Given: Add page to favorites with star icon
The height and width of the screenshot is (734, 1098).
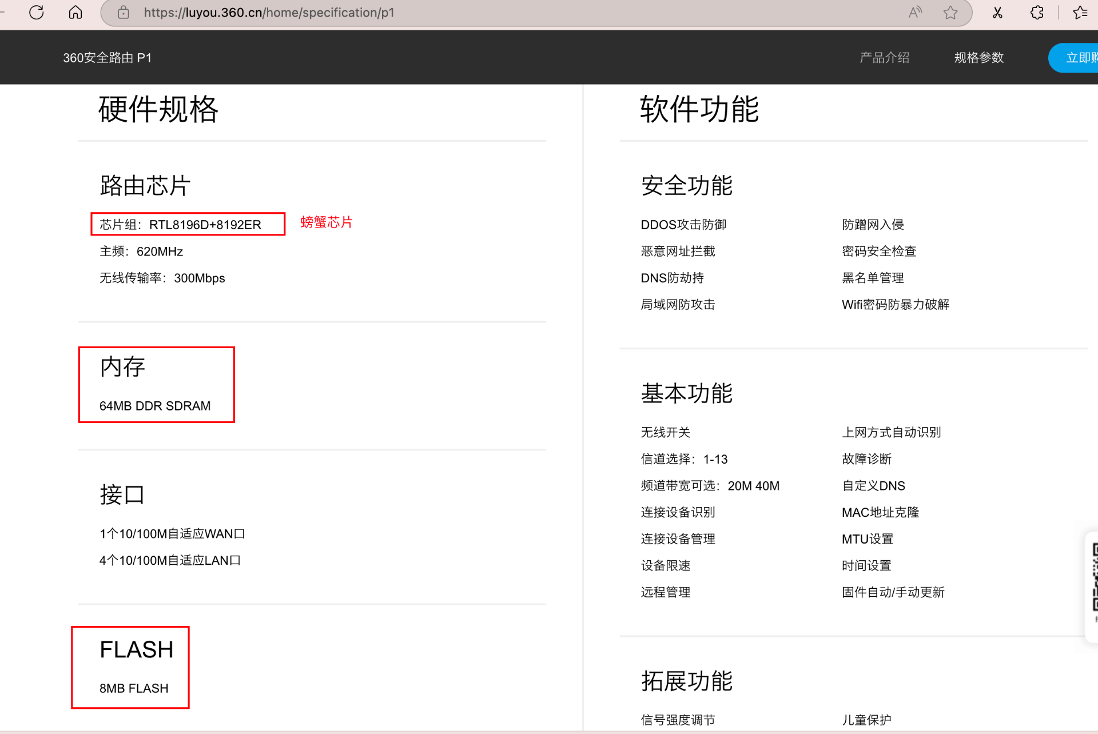Looking at the screenshot, I should coord(950,13).
